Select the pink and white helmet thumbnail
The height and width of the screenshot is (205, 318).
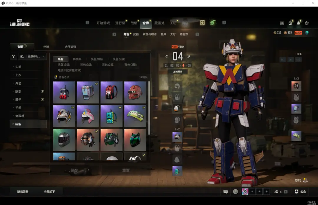88,116
